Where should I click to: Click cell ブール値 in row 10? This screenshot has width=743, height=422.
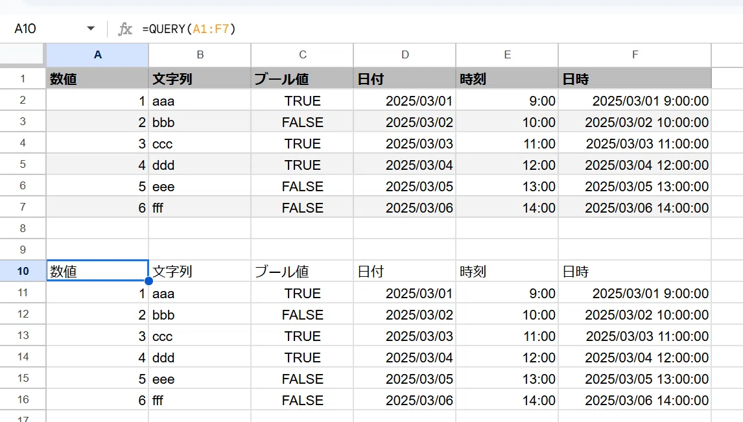(x=302, y=271)
